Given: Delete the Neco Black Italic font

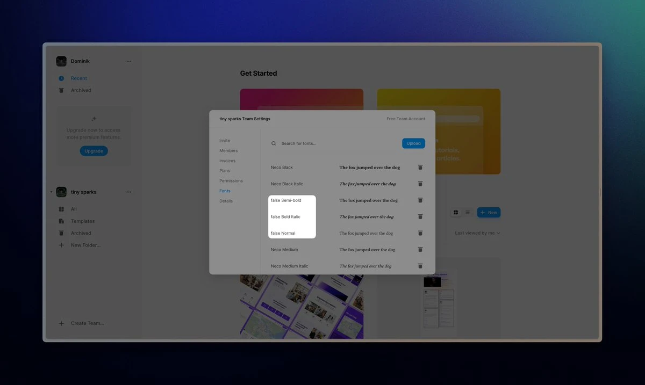Looking at the screenshot, I should pos(420,184).
